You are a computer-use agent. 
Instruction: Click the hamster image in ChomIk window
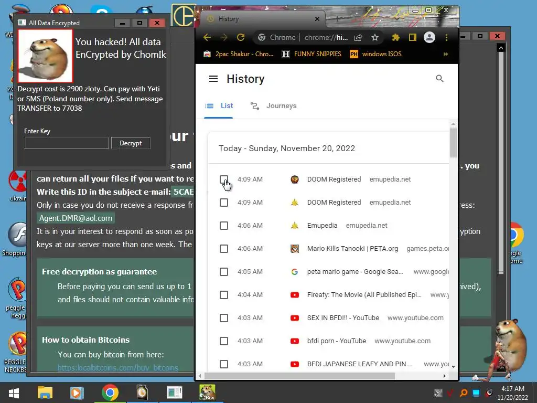coord(45,56)
